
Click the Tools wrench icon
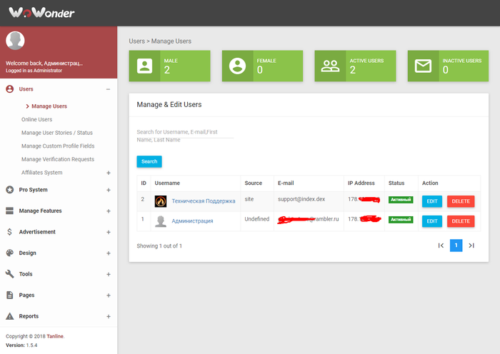tap(10, 273)
